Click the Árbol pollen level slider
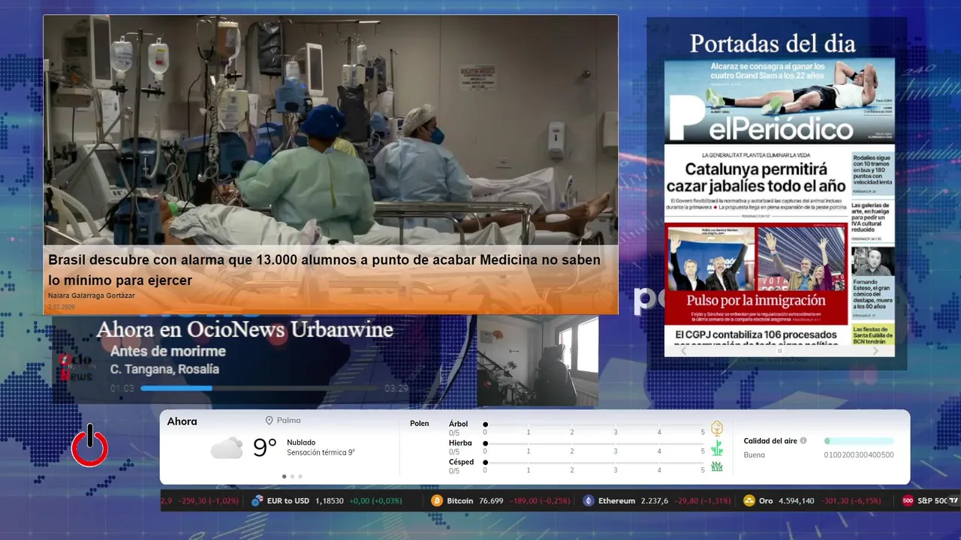 [594, 424]
